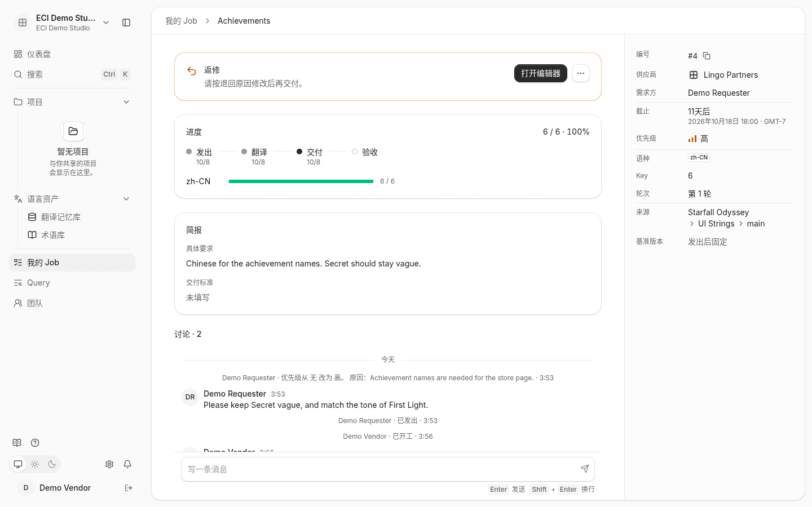Screen dimensions: 812x507
Task: Open notifications bell icon
Action: coord(127,464)
